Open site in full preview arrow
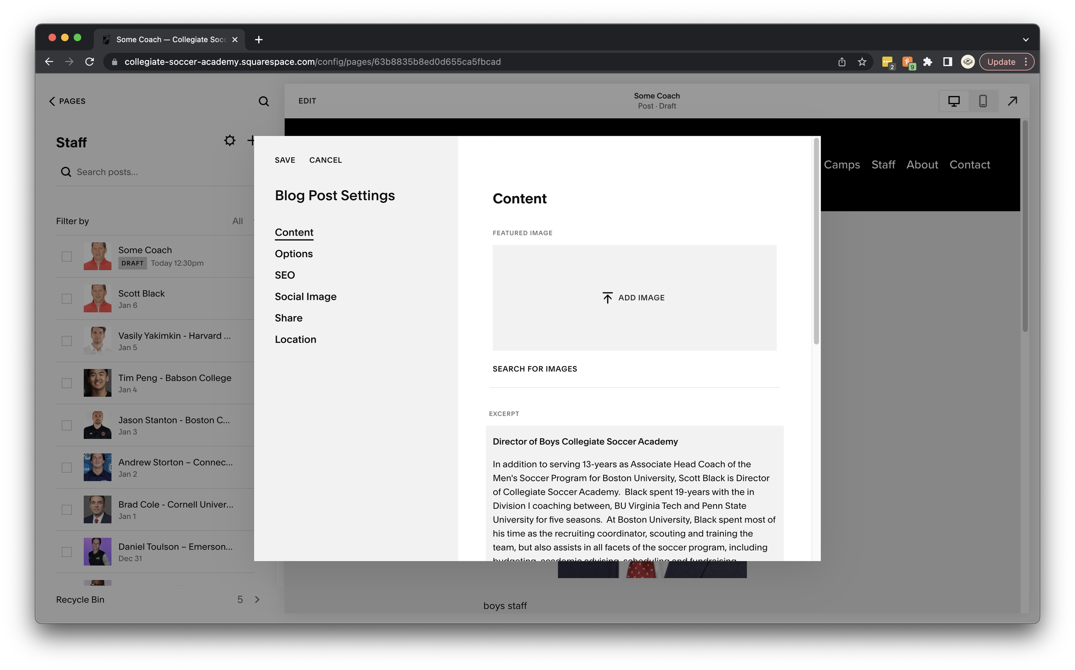 (1012, 101)
